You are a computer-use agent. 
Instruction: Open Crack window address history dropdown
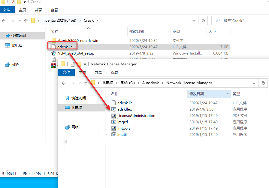click(194, 21)
